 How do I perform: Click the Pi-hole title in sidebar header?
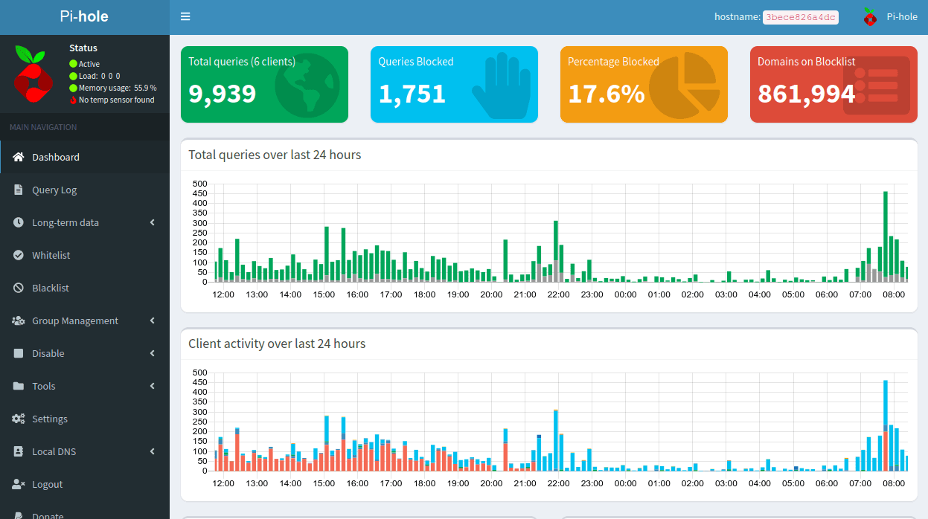tap(84, 16)
